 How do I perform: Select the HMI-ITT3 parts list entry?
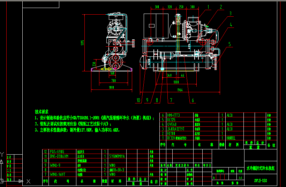click(x=173, y=115)
